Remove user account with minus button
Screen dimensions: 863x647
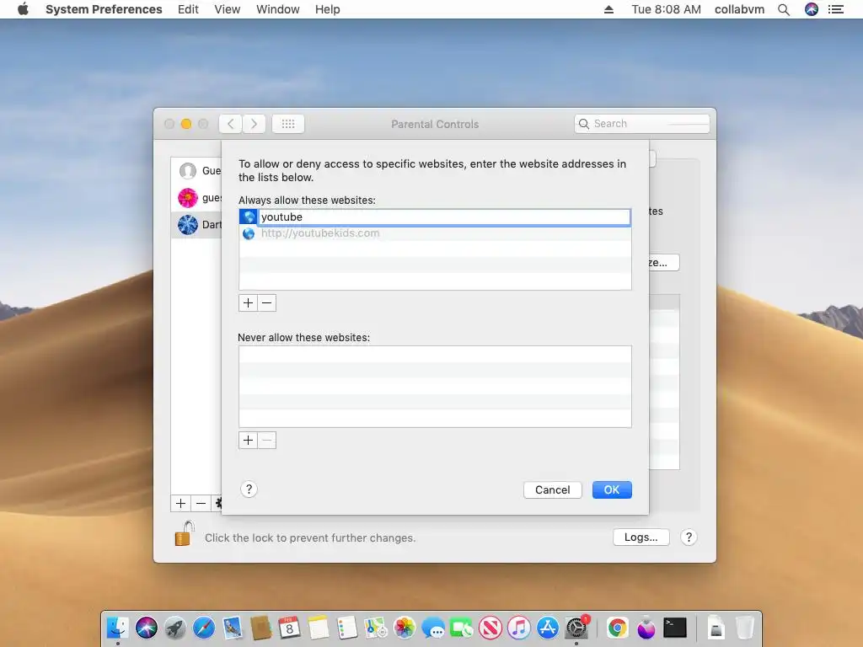(x=201, y=503)
